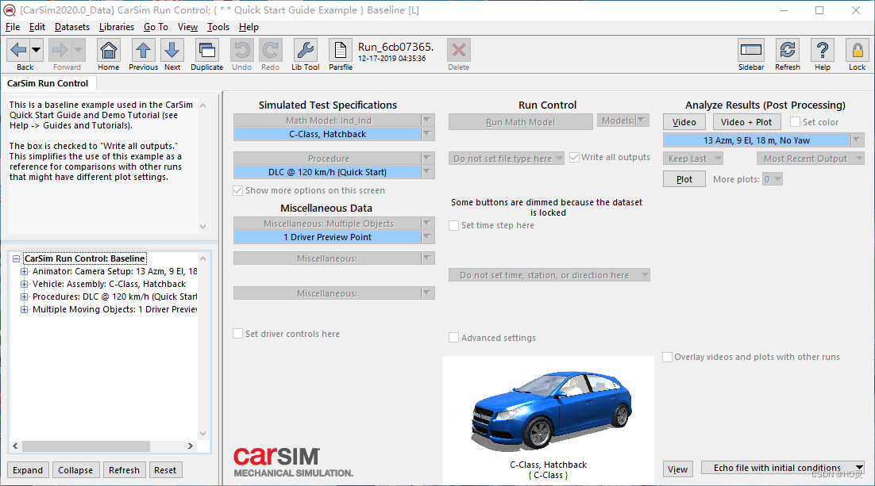The image size is (875, 486).
Task: Toggle Write all outputs checkbox
Action: pyautogui.click(x=574, y=157)
